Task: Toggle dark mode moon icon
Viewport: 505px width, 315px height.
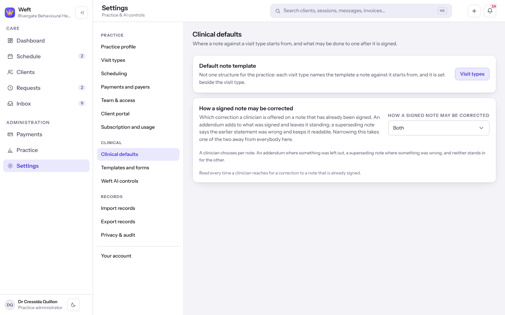Action: pyautogui.click(x=73, y=305)
